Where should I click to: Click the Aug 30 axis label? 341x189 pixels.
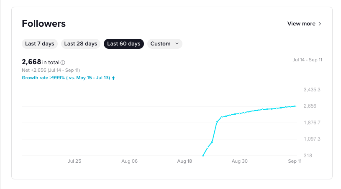tap(239, 161)
